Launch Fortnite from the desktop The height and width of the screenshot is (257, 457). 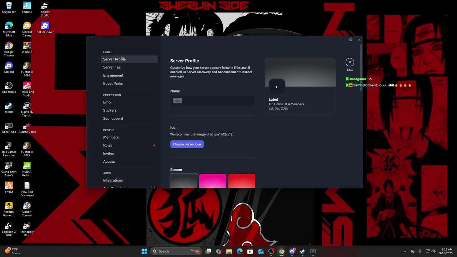tap(27, 7)
